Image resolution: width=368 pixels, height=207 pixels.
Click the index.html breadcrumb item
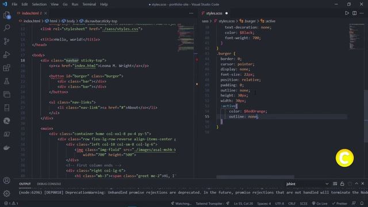click(30, 21)
